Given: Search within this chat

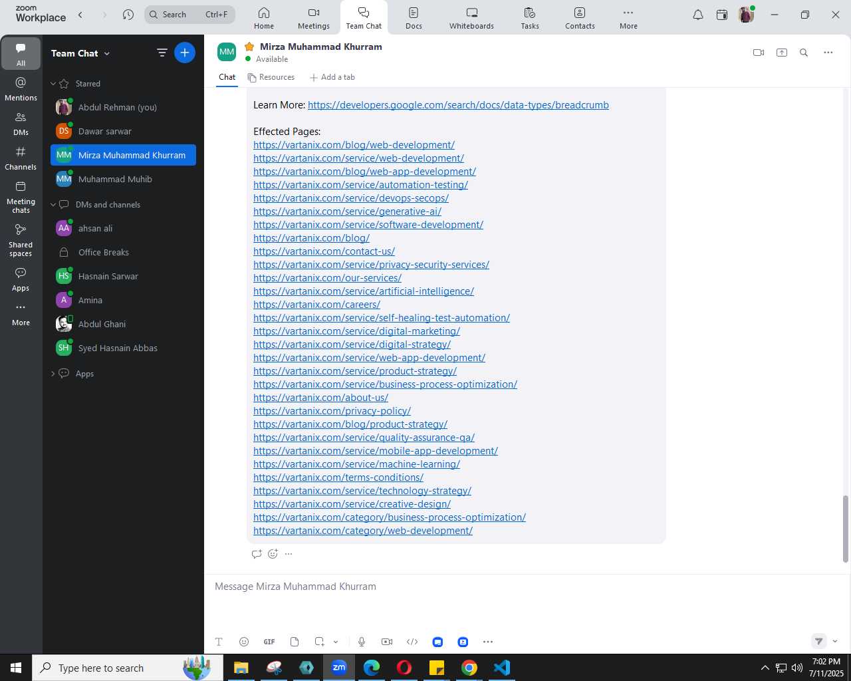Looking at the screenshot, I should point(804,53).
